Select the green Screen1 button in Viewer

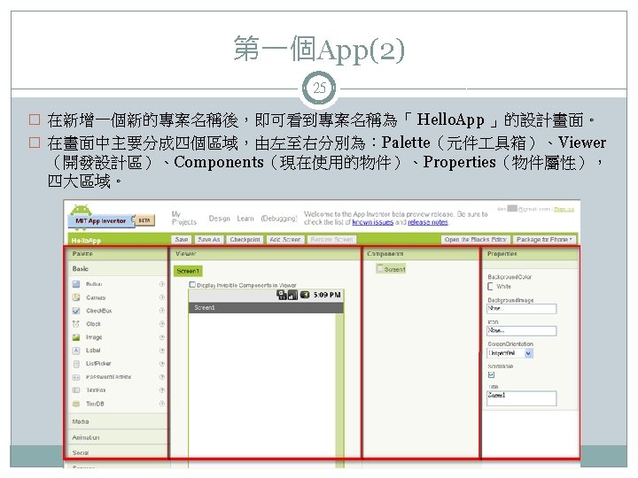coord(188,271)
